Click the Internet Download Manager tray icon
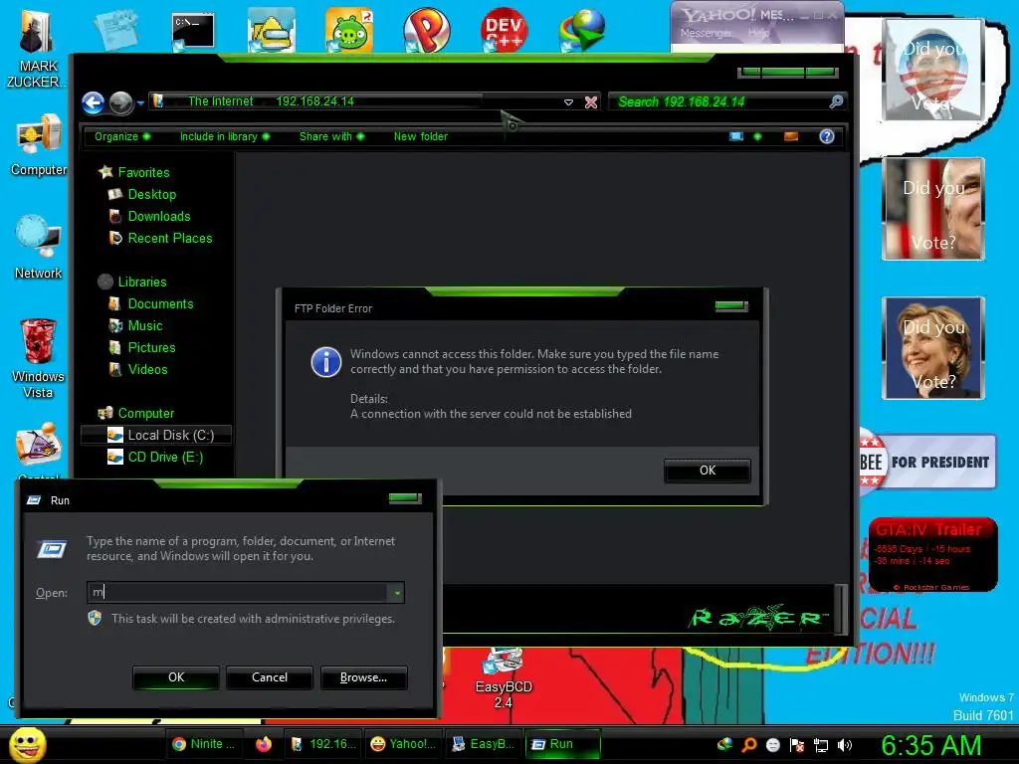1019x764 pixels. point(724,744)
